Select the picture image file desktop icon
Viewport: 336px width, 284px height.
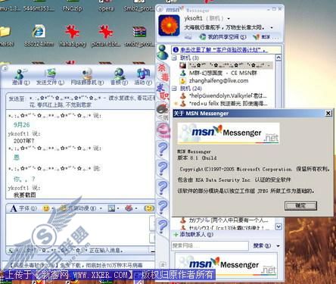pyautogui.click(x=106, y=36)
